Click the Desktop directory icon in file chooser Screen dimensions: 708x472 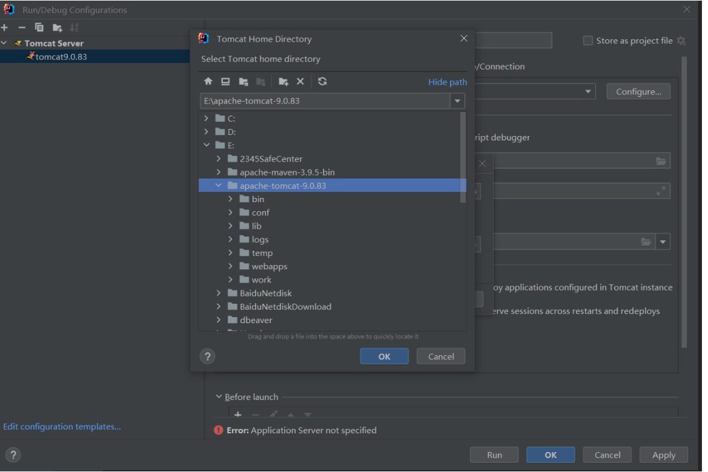tap(225, 81)
